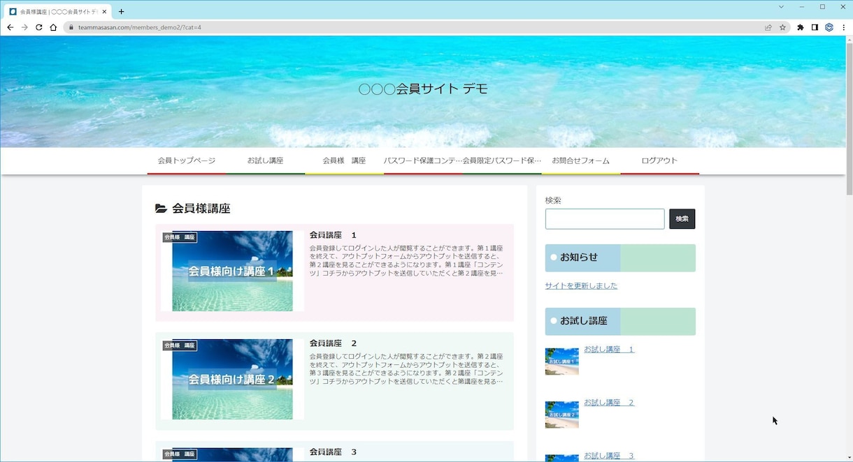The width and height of the screenshot is (853, 462).
Task: Click the address bar URL
Action: point(140,27)
